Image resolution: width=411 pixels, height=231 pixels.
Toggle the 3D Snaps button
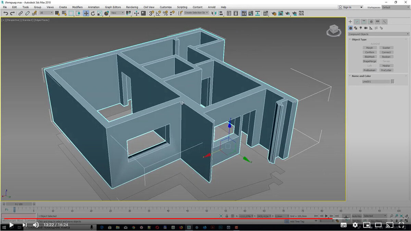[x=151, y=13]
